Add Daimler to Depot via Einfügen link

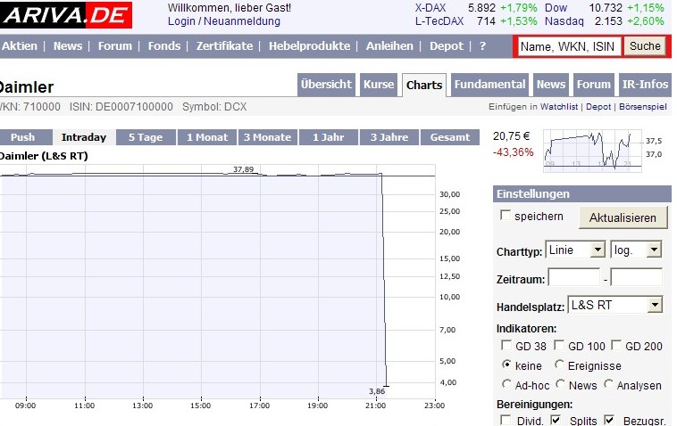(x=598, y=107)
